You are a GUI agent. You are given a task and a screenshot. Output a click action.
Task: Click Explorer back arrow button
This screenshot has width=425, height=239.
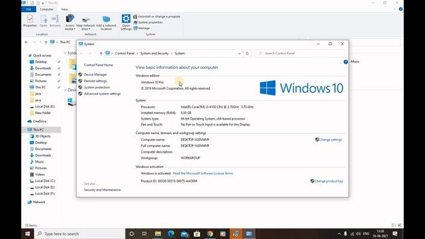click(27, 42)
